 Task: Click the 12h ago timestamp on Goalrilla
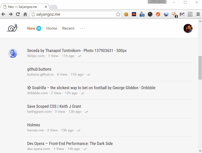pos(71,93)
